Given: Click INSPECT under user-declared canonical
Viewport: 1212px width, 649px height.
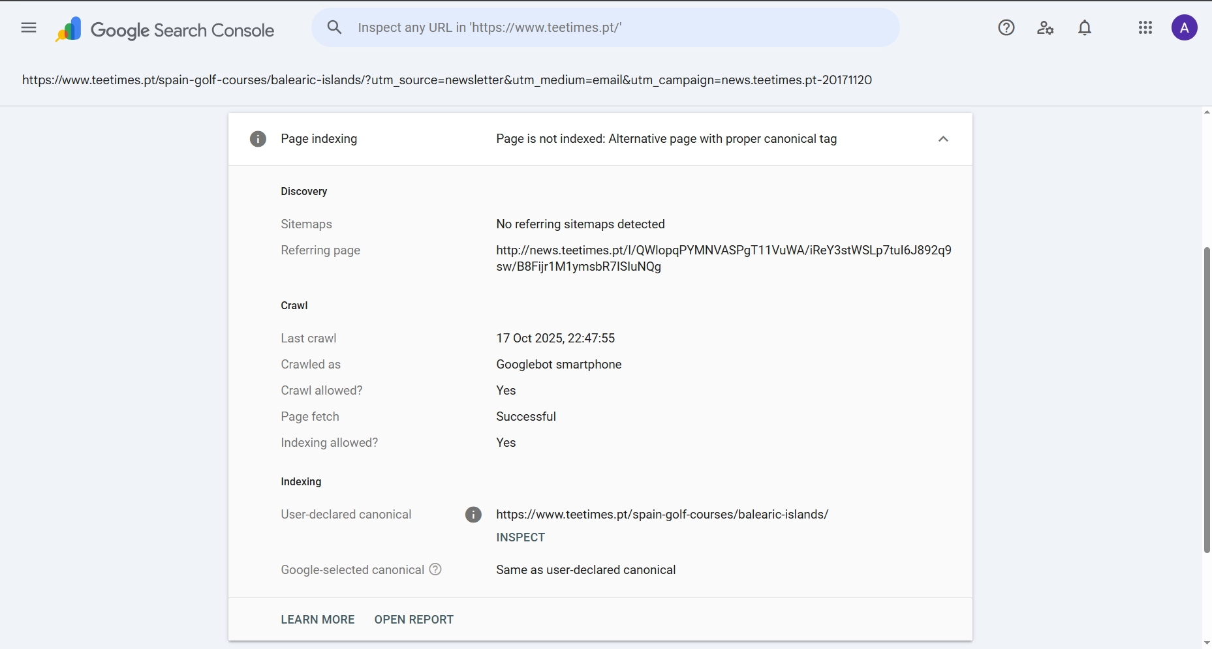Looking at the screenshot, I should pyautogui.click(x=520, y=537).
